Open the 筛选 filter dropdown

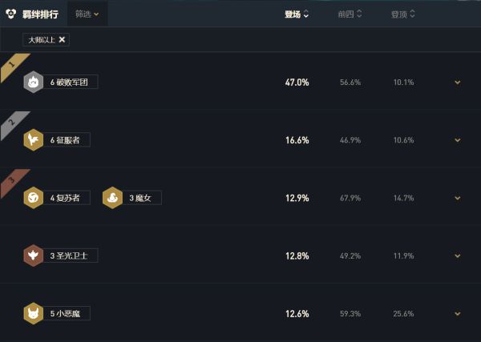(x=87, y=14)
